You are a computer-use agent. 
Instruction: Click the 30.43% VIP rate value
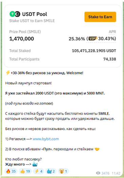107,39
